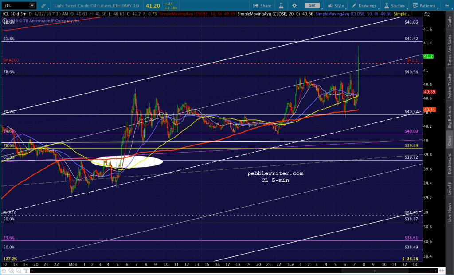The height and width of the screenshot is (275, 454).
Task: Click the Mon date axis label
Action: [x=73, y=264]
